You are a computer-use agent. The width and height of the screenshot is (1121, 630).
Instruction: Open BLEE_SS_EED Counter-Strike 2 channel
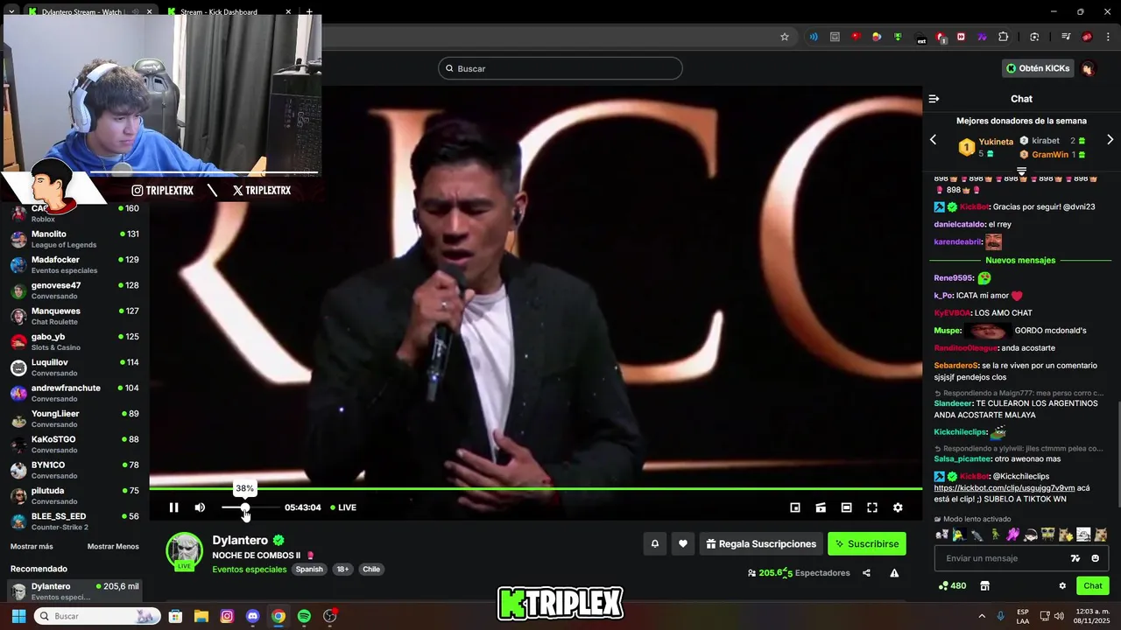(x=74, y=521)
